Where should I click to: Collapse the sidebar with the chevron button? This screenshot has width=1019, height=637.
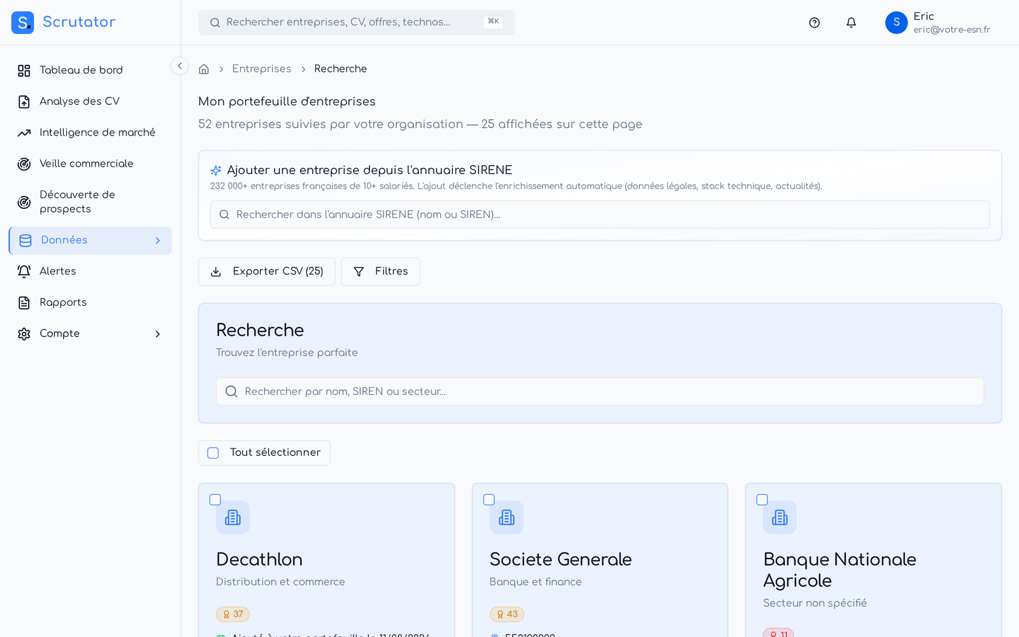click(180, 66)
